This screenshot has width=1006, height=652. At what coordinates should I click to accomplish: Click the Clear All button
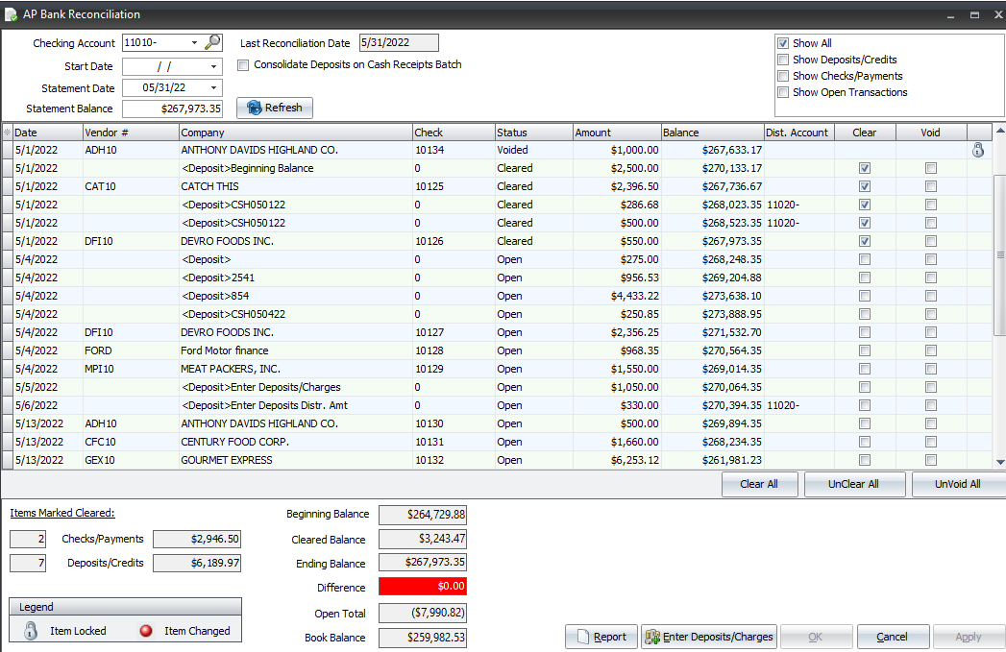tap(759, 484)
